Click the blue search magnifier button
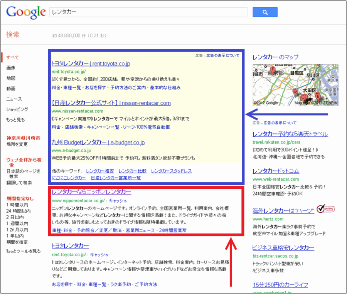 265,12
